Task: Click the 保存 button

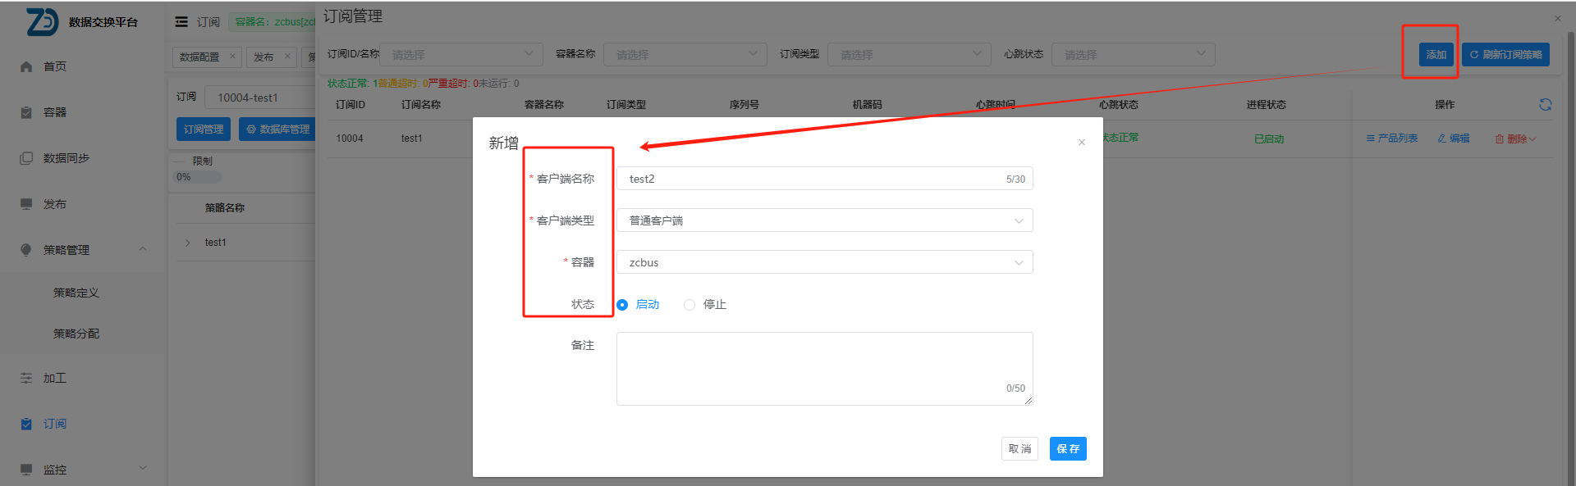Action: click(1067, 448)
